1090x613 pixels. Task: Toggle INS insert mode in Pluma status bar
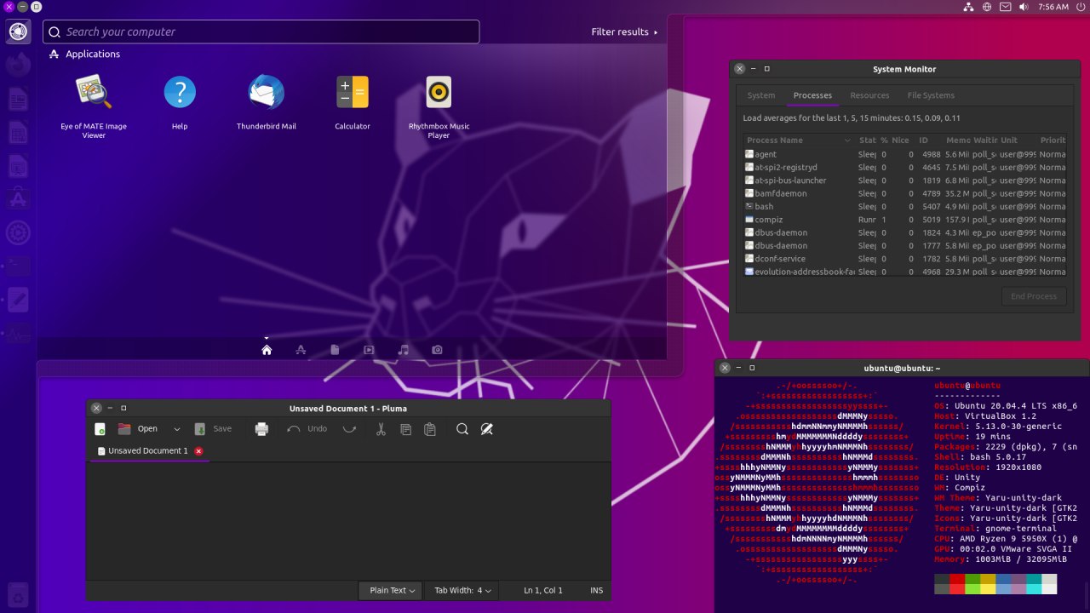(x=596, y=591)
